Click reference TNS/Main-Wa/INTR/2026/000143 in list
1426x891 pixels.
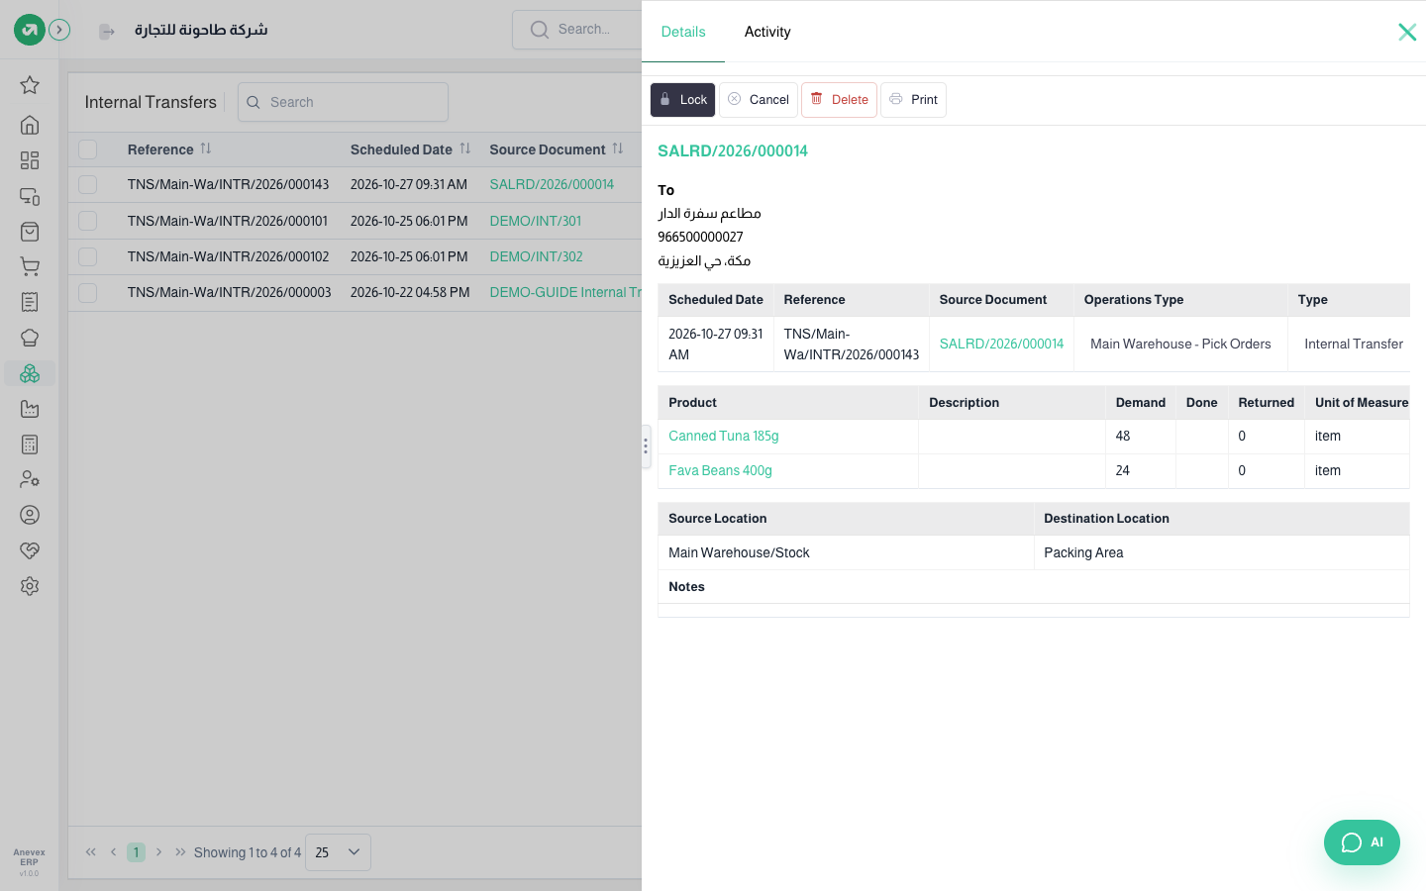pos(228,184)
